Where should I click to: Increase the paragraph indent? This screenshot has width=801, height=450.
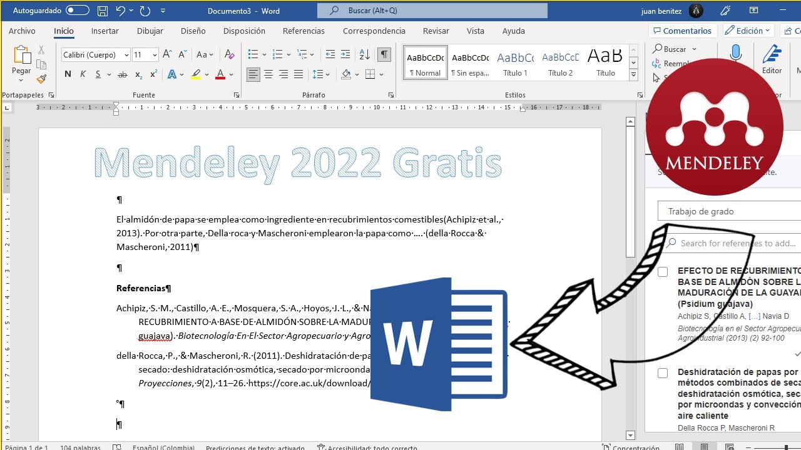coord(347,55)
